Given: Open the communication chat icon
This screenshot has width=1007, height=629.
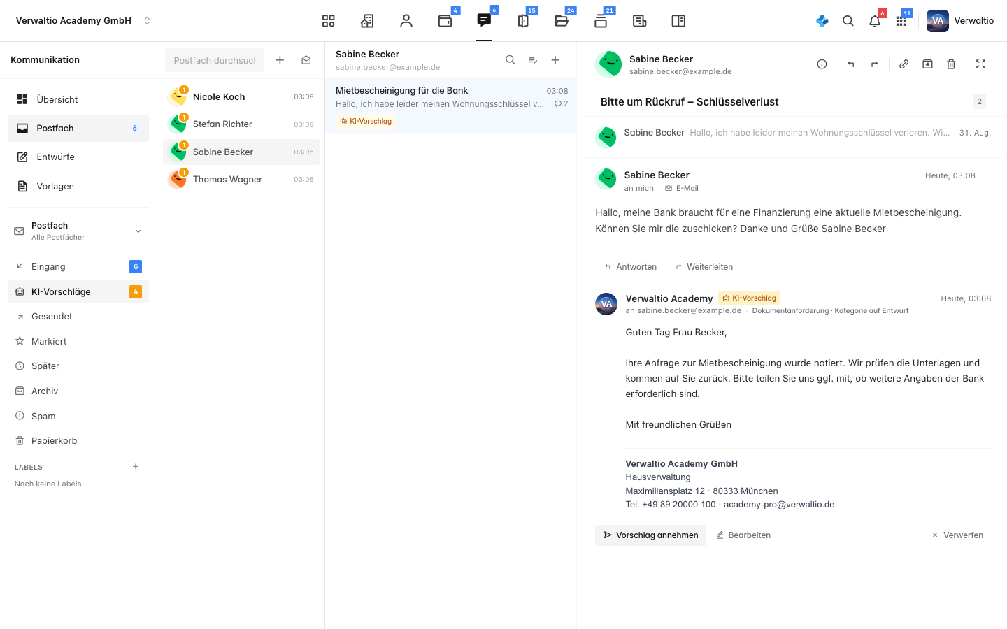Looking at the screenshot, I should (x=484, y=21).
